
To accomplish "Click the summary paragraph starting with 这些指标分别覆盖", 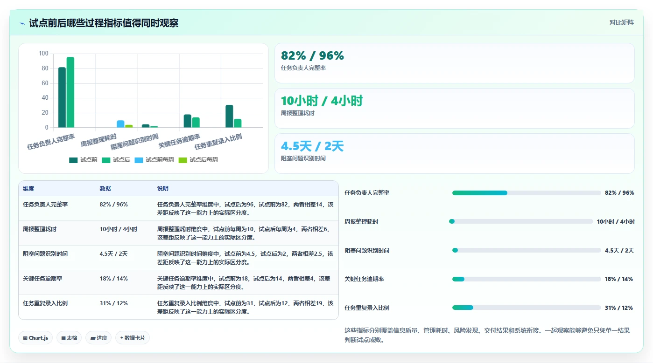I will pyautogui.click(x=487, y=335).
